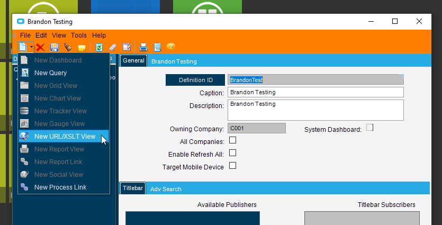Click the Print Preview magnifier icon
The width and height of the screenshot is (442, 225).
[158, 47]
